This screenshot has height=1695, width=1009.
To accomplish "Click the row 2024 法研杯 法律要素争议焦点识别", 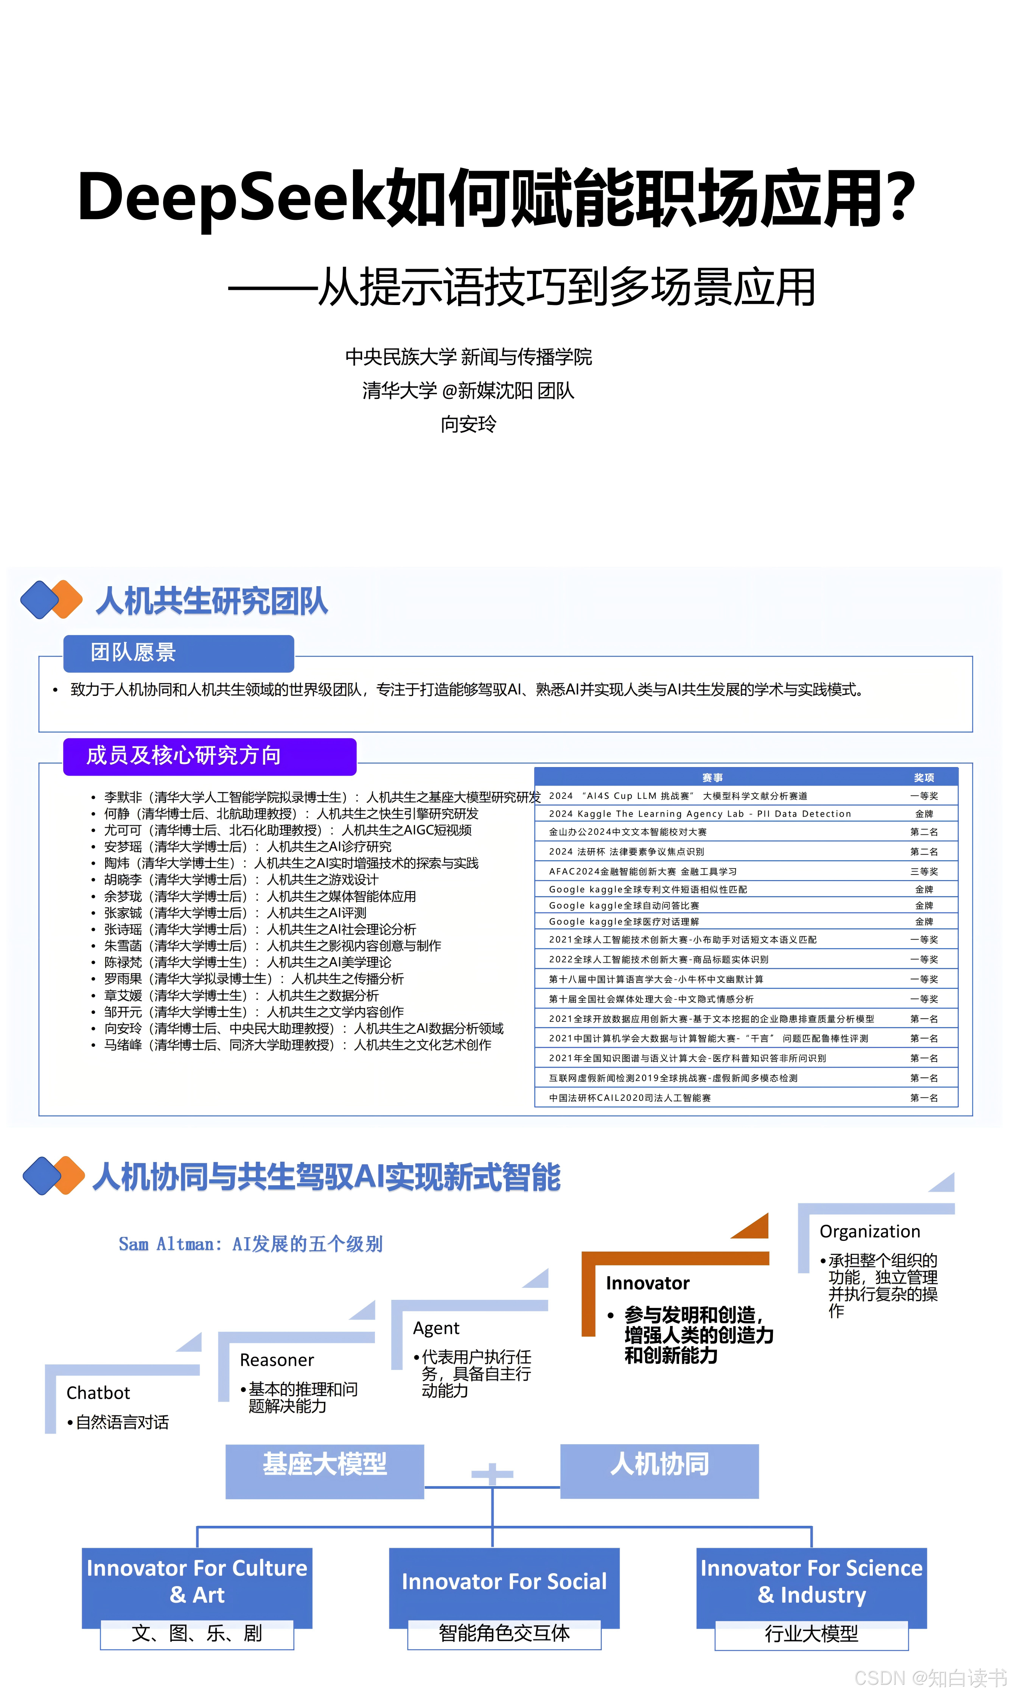I will tap(746, 851).
